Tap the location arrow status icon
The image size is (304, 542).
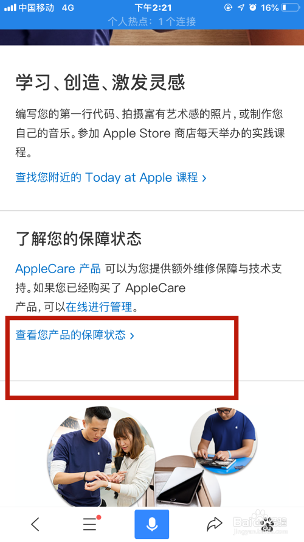[x=241, y=7]
